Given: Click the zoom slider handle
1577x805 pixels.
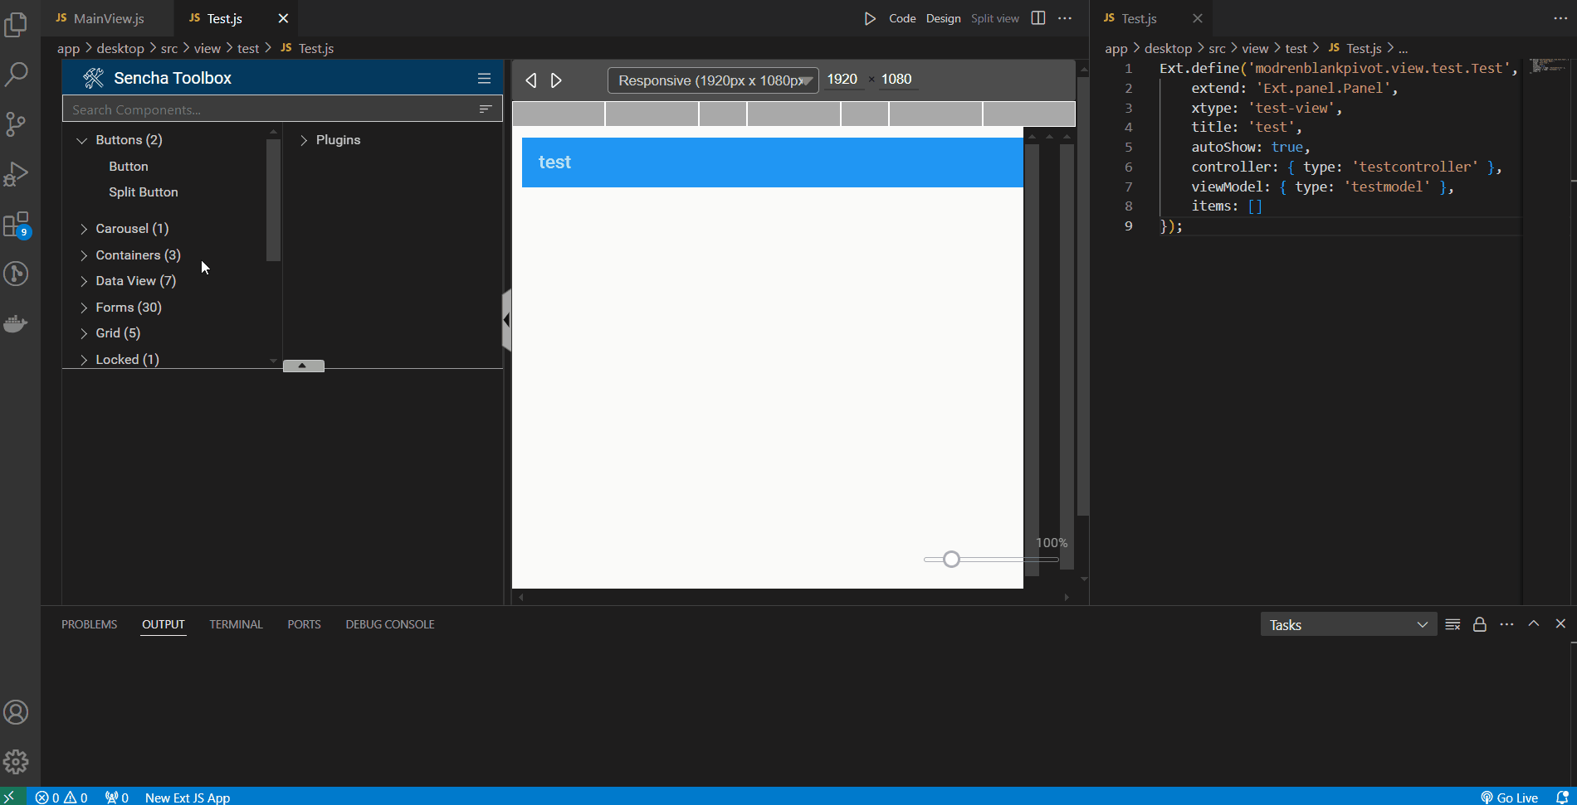Looking at the screenshot, I should pos(952,560).
